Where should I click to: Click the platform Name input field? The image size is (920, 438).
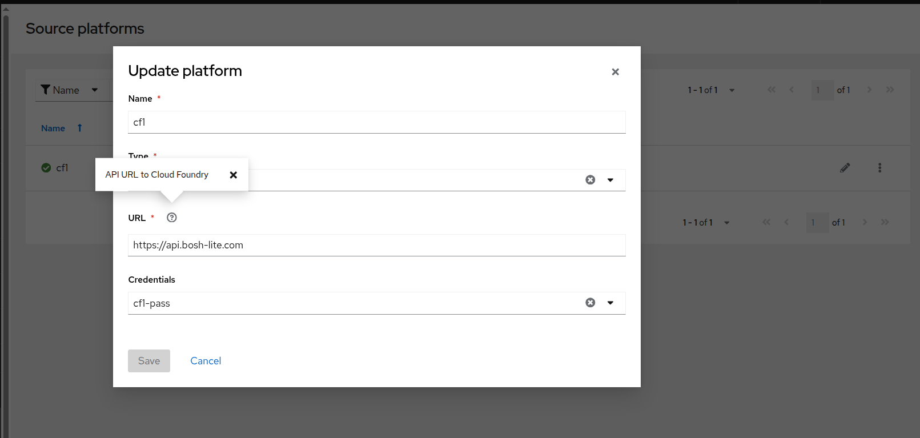376,122
